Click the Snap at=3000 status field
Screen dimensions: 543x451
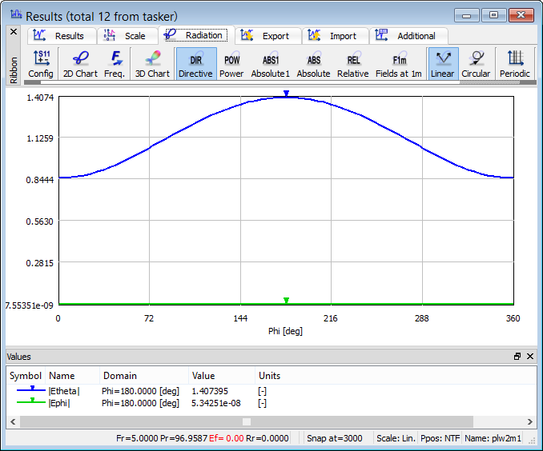click(x=335, y=438)
